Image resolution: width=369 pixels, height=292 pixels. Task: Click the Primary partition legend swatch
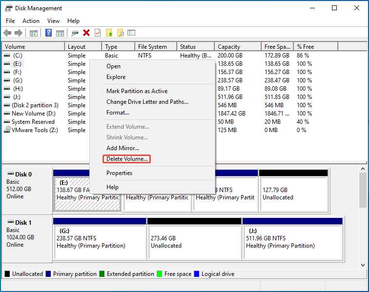coord(48,274)
